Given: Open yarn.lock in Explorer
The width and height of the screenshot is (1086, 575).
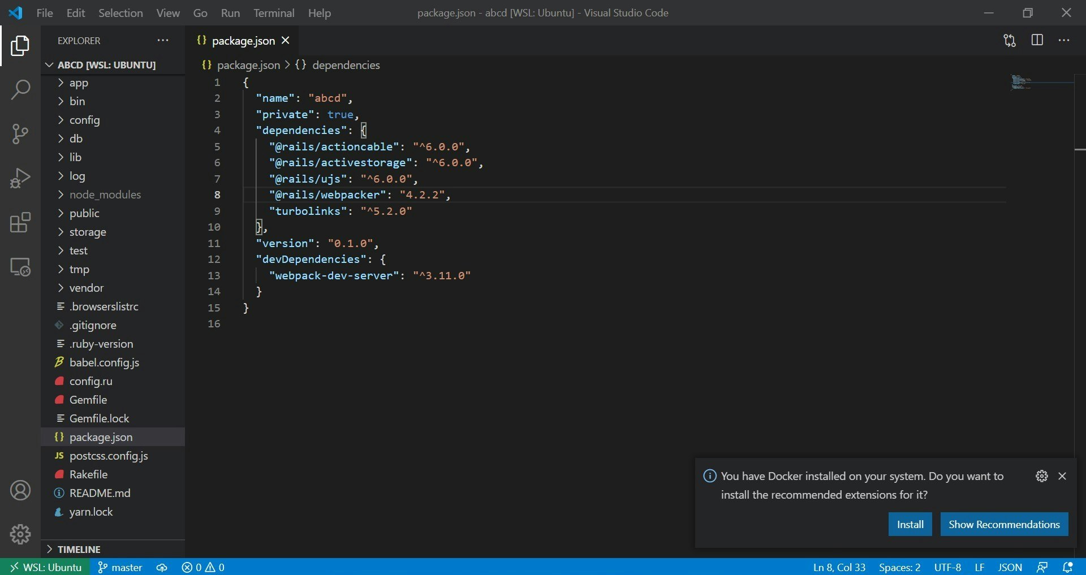Looking at the screenshot, I should 113,512.
